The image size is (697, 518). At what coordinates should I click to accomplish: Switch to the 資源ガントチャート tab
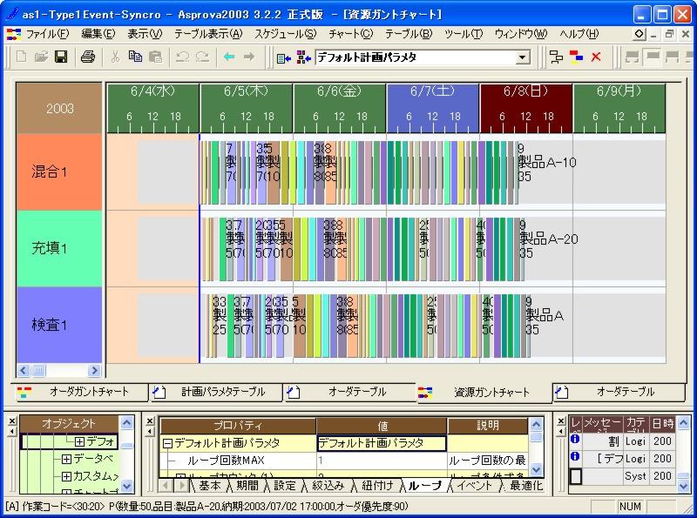pyautogui.click(x=484, y=393)
